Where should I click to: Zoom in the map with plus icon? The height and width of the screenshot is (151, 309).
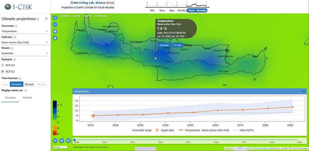pos(55,18)
